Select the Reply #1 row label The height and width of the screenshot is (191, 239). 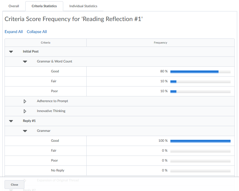tap(29, 121)
